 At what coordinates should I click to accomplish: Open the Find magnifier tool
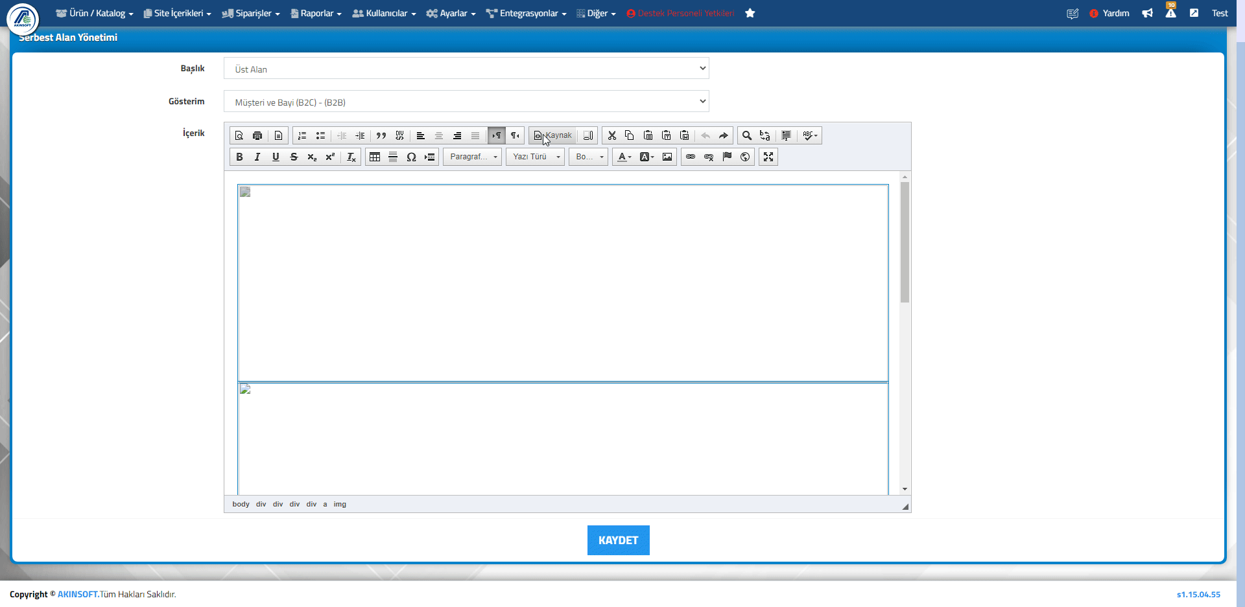[x=747, y=135]
